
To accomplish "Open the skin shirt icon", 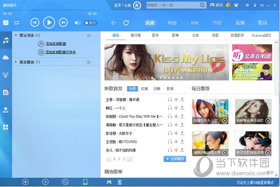I will [x=236, y=5].
